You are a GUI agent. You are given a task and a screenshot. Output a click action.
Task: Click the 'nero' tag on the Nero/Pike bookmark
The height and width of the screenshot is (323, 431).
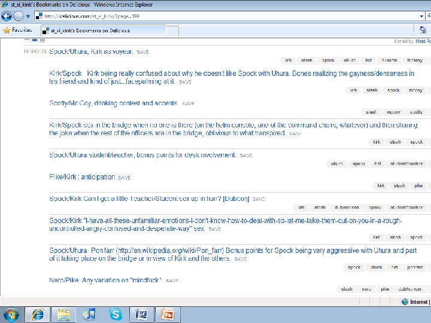point(366,289)
